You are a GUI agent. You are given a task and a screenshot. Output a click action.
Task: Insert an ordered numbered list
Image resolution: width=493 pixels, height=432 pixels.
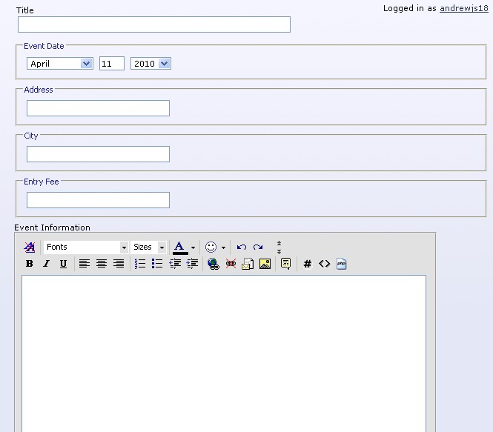click(140, 264)
